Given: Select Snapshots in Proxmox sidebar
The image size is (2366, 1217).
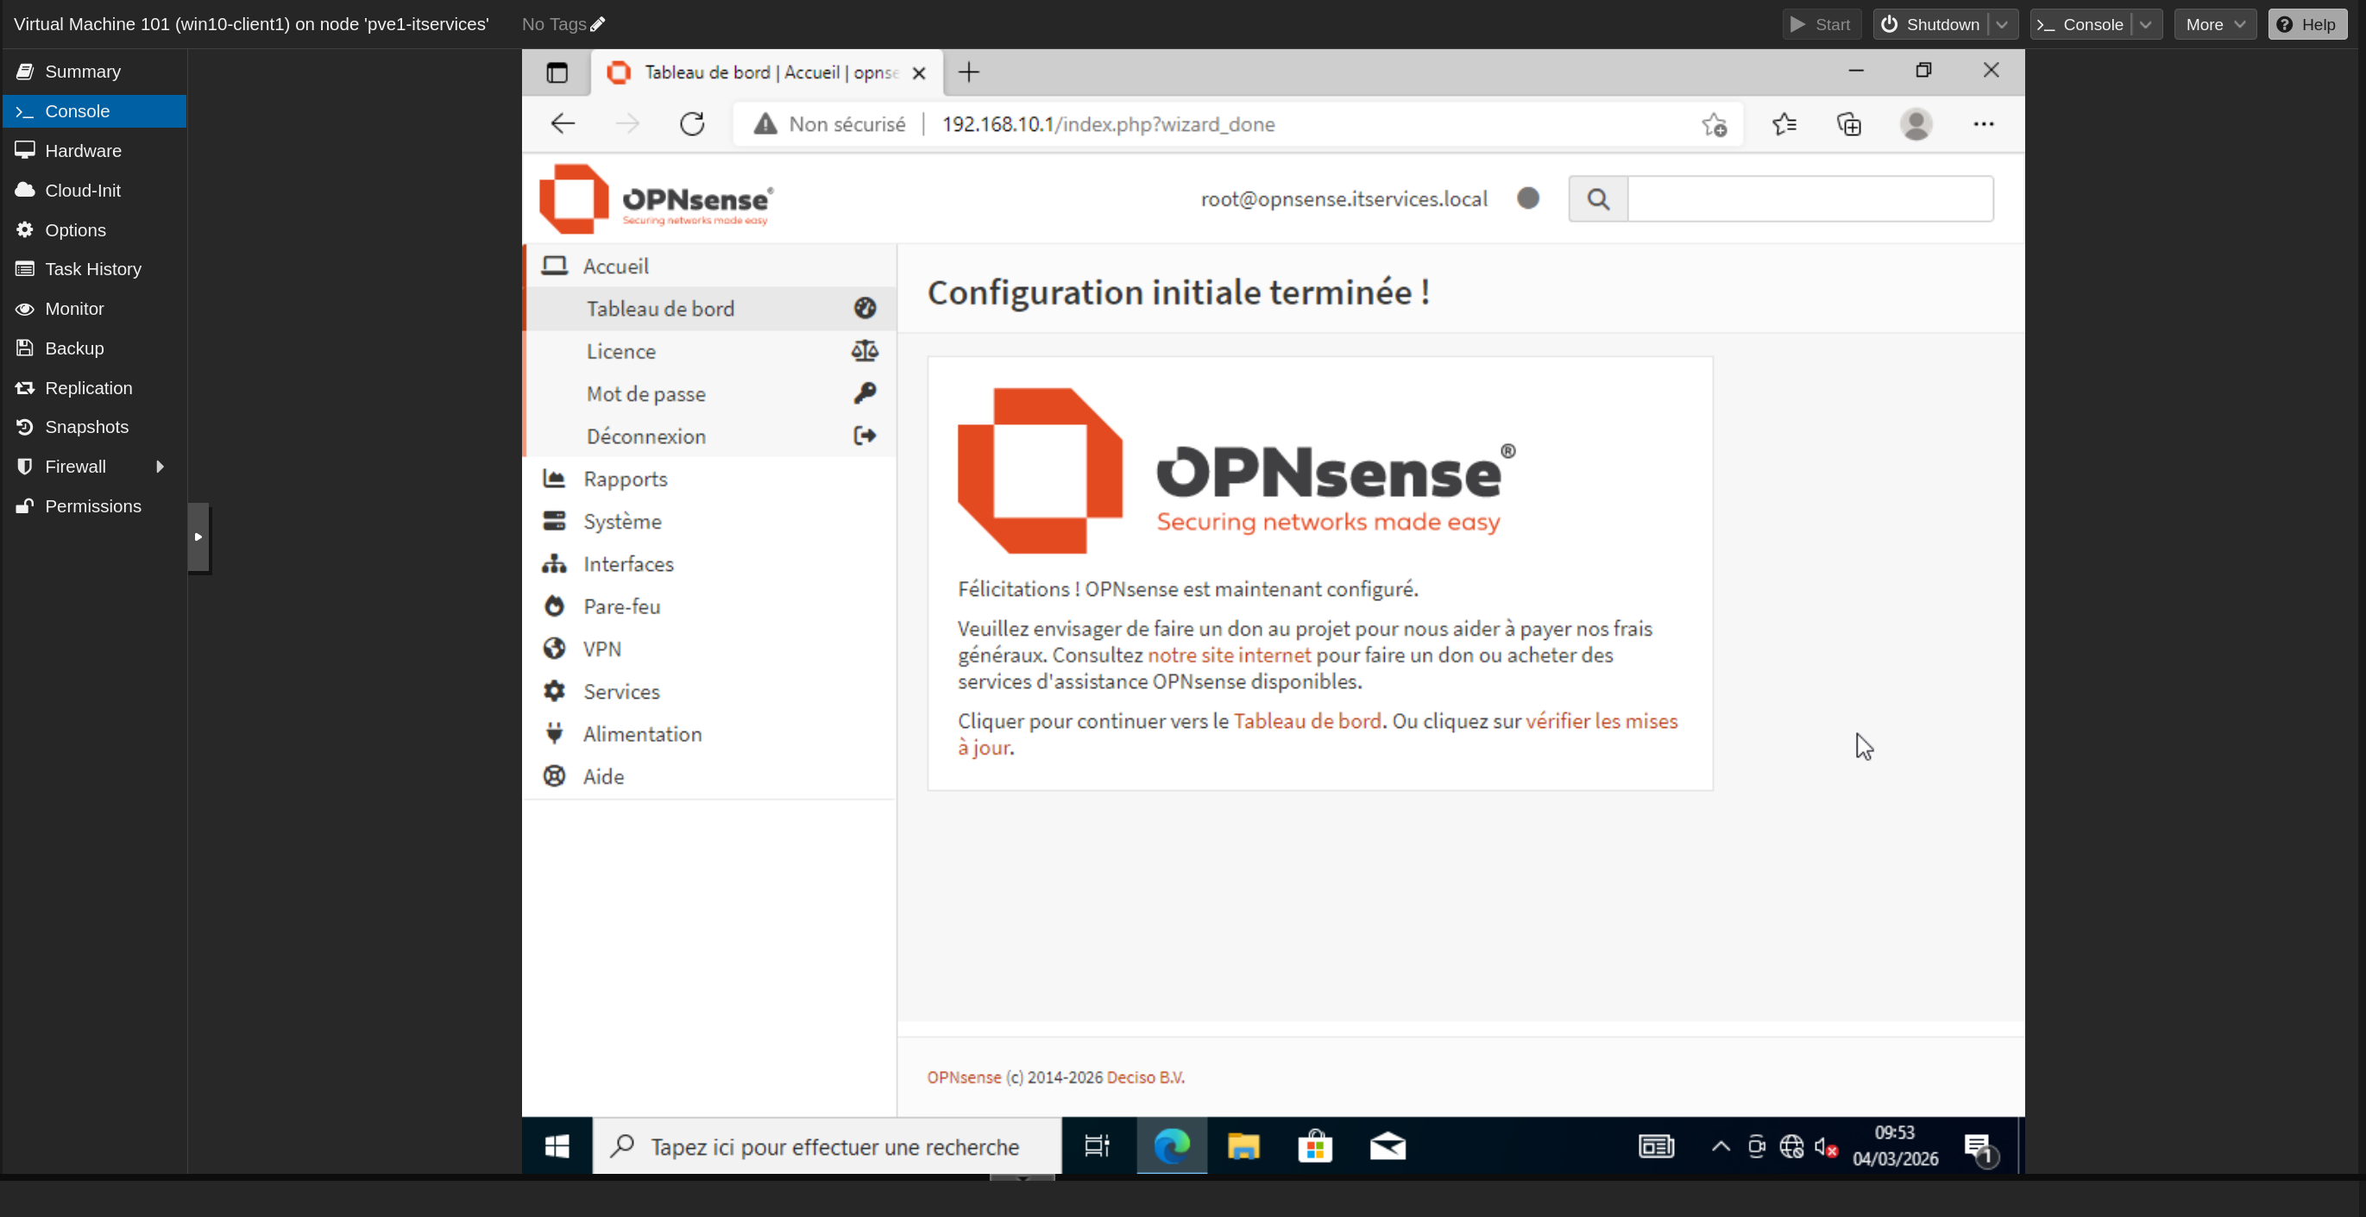Looking at the screenshot, I should click(x=86, y=427).
